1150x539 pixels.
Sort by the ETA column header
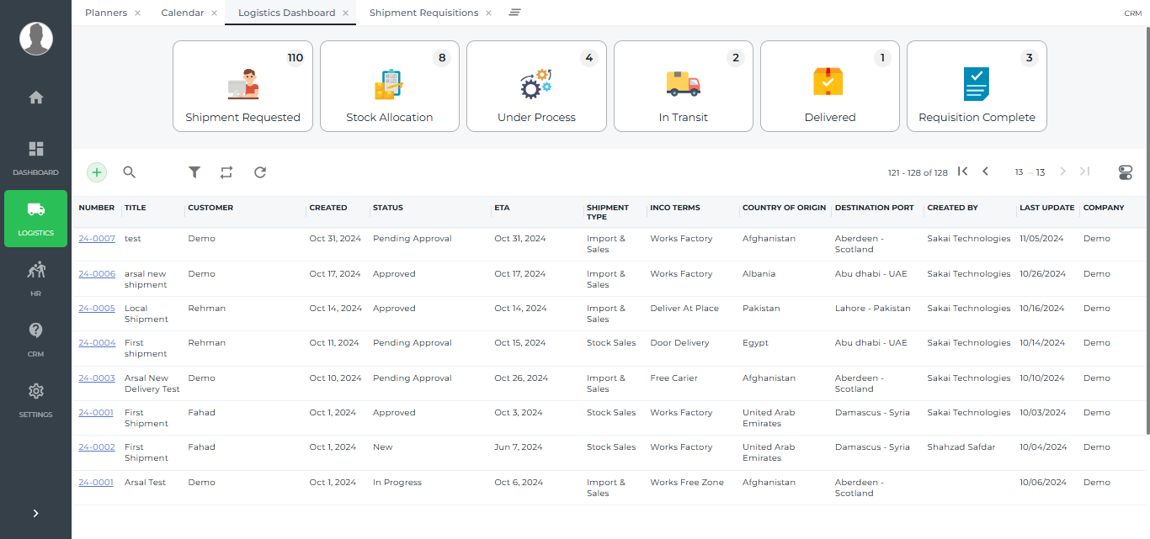pyautogui.click(x=502, y=208)
